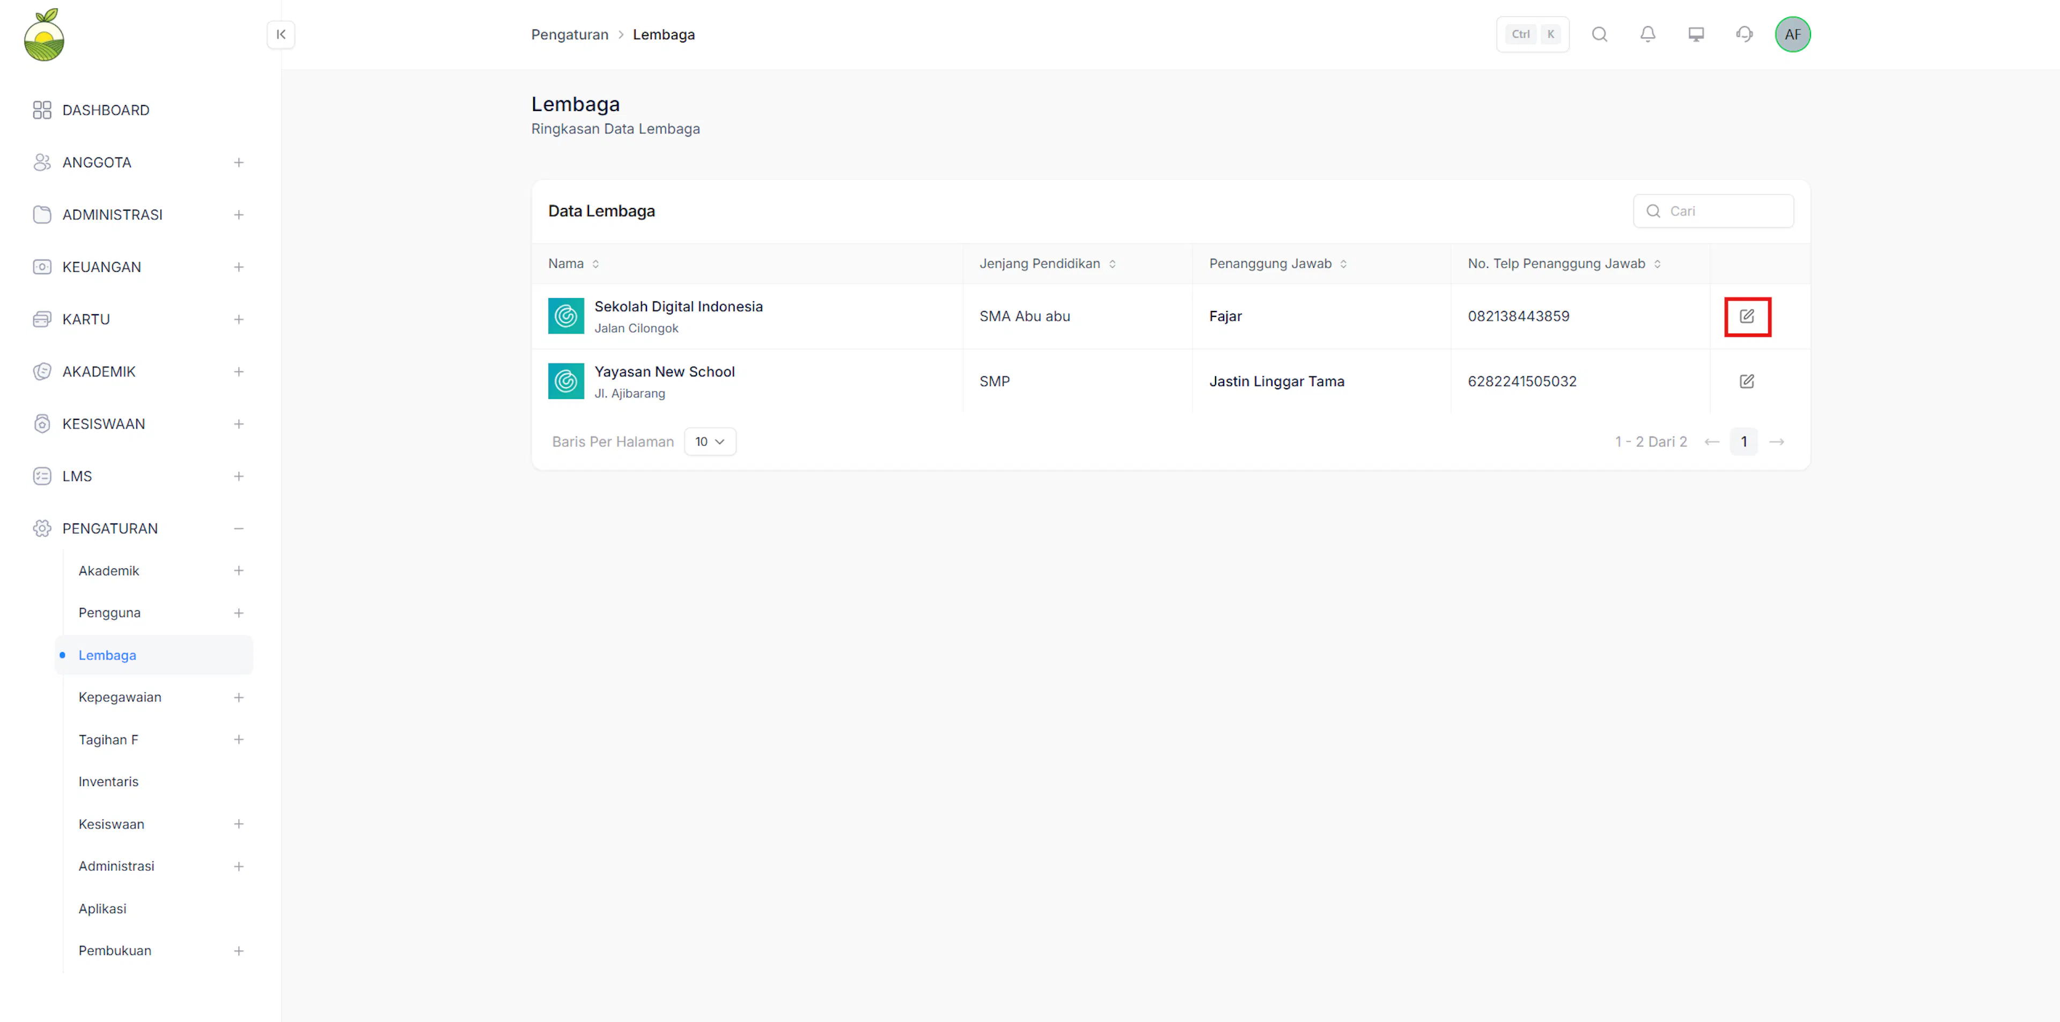The height and width of the screenshot is (1022, 2060).
Task: Click the monitor display icon
Action: pyautogui.click(x=1696, y=34)
